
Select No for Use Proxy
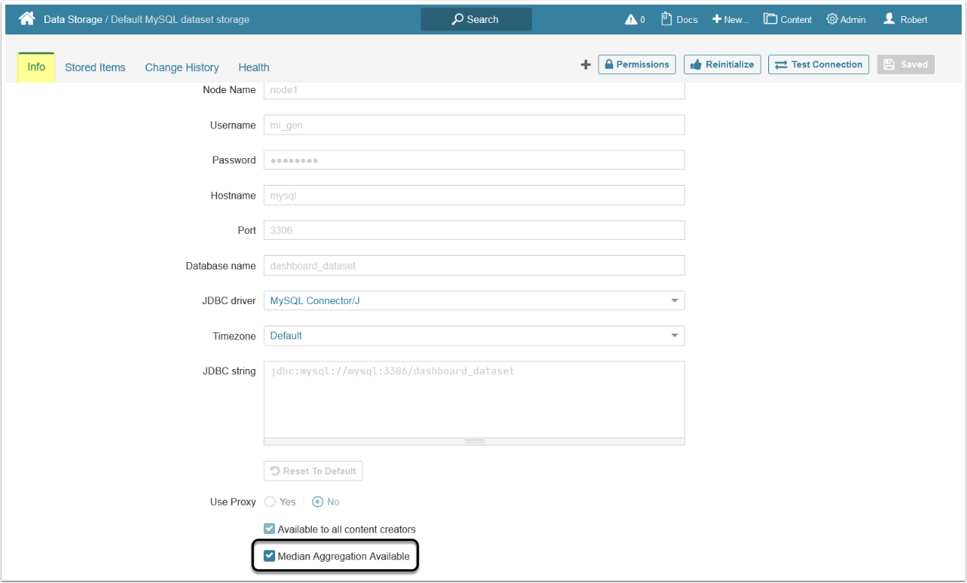tap(318, 502)
